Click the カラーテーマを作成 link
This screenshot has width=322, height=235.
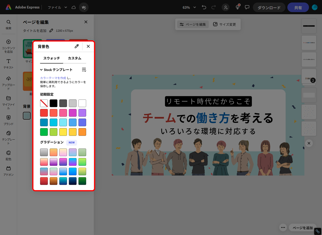click(x=53, y=78)
